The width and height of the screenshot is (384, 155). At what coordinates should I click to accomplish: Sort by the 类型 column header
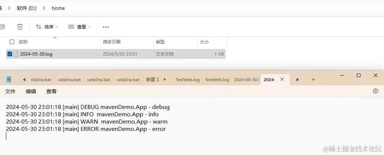pyautogui.click(x=160, y=42)
